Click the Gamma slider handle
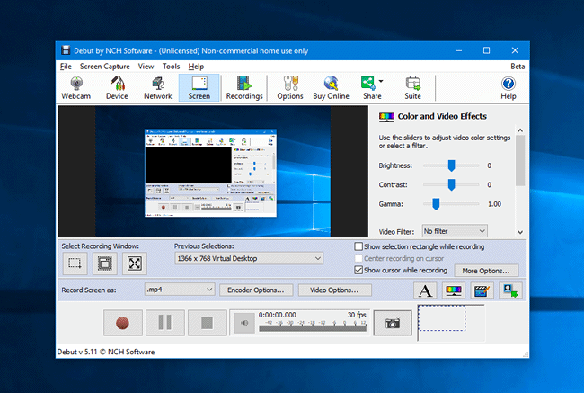Image resolution: width=584 pixels, height=393 pixels. pyautogui.click(x=436, y=204)
